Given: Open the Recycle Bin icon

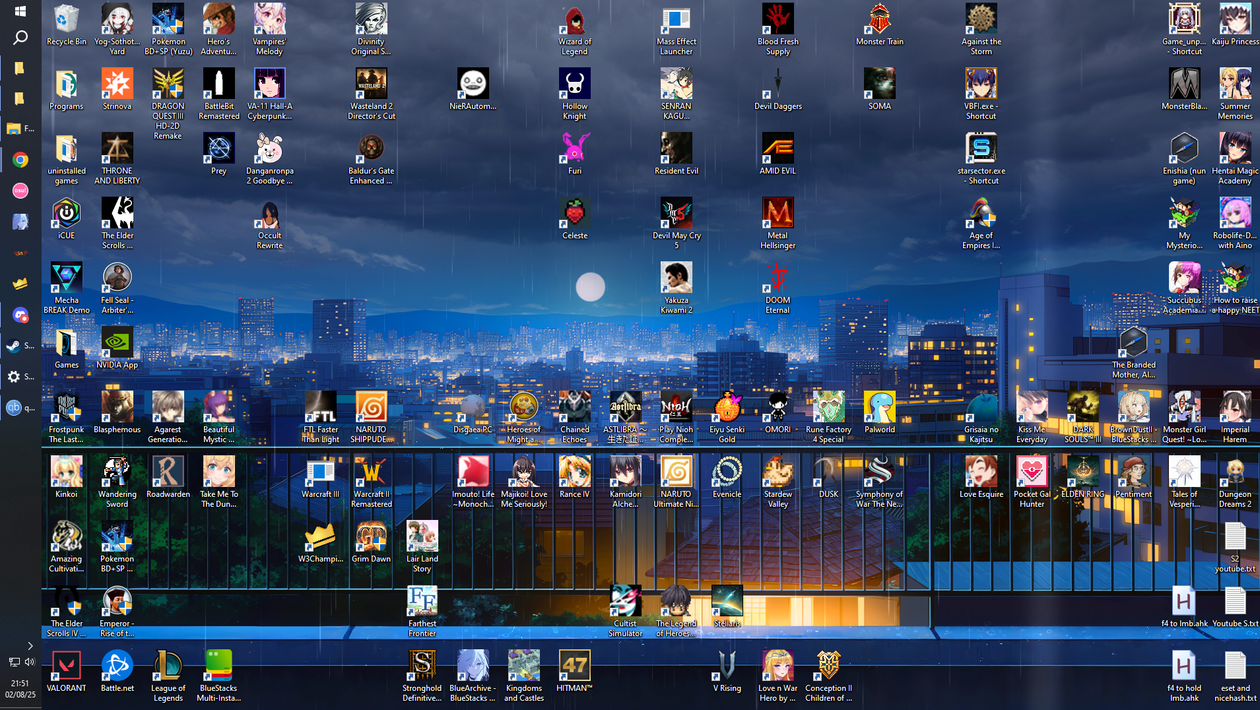Looking at the screenshot, I should (x=66, y=25).
